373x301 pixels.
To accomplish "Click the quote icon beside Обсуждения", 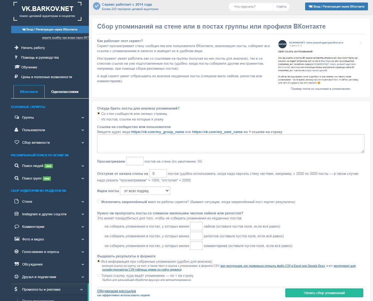I will (16, 264).
